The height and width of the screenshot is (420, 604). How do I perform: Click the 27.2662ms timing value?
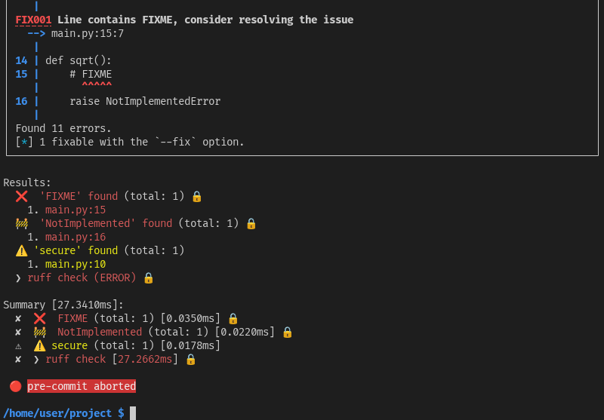coord(145,359)
